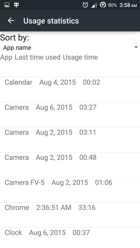Select Camera entry with 03:11 usage
Image resolution: width=140 pixels, height=248 pixels.
coord(70,140)
